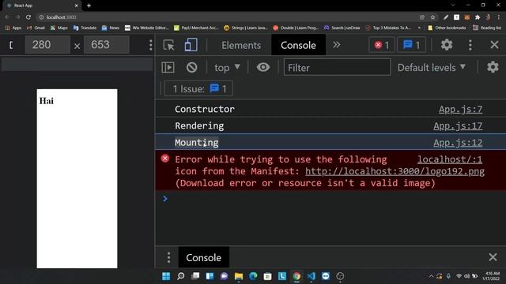Open the Windows Start menu
Screen dimensions: 506x284
tap(166, 276)
